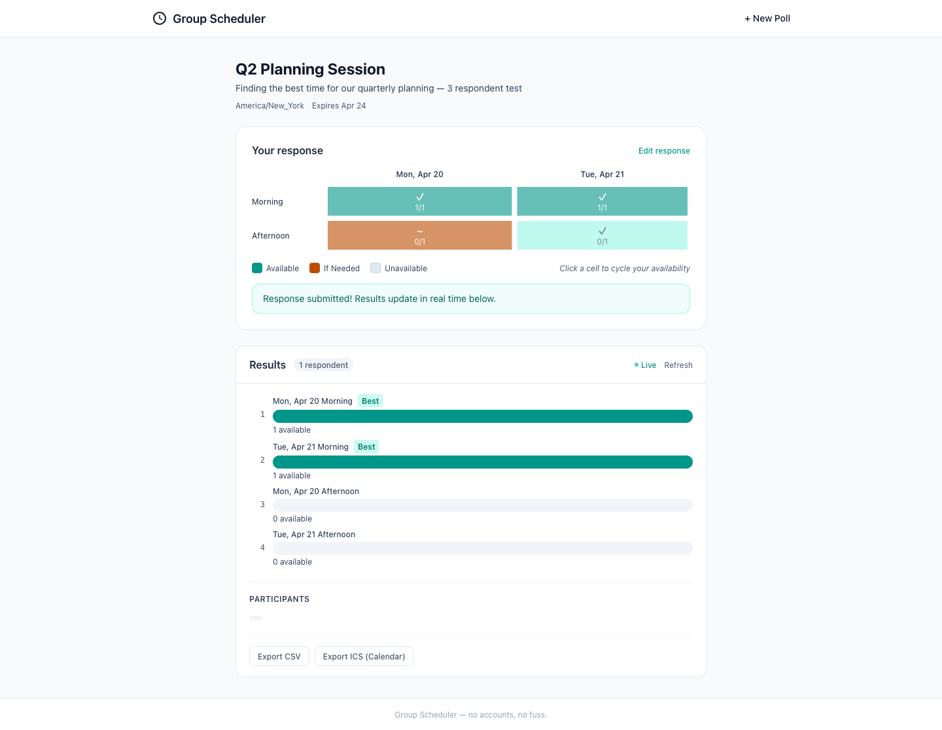Viewport: 942px width, 730px height.
Task: Refresh the poll results
Action: tap(678, 365)
